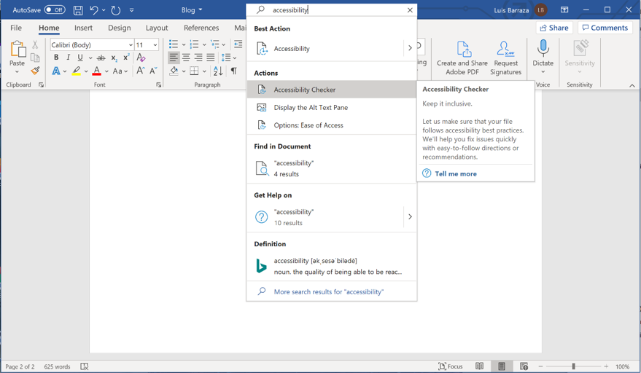The height and width of the screenshot is (373, 641).
Task: Toggle the AutoSave switch
Action: click(x=55, y=9)
